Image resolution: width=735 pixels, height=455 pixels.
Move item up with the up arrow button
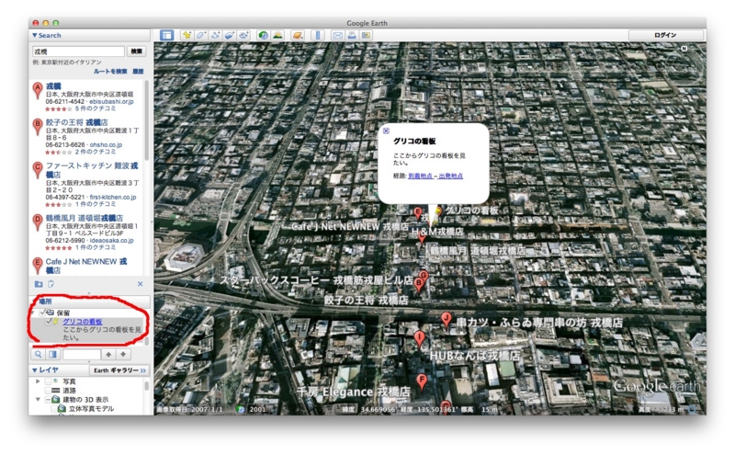(x=108, y=355)
